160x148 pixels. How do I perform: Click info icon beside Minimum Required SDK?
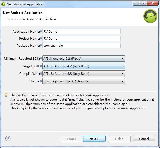point(41,58)
